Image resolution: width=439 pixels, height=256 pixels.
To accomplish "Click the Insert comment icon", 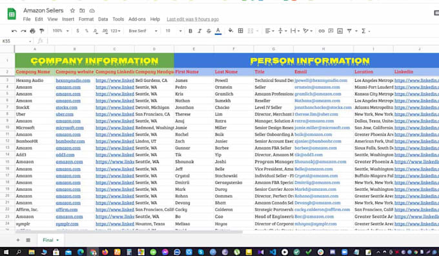I will click(331, 31).
